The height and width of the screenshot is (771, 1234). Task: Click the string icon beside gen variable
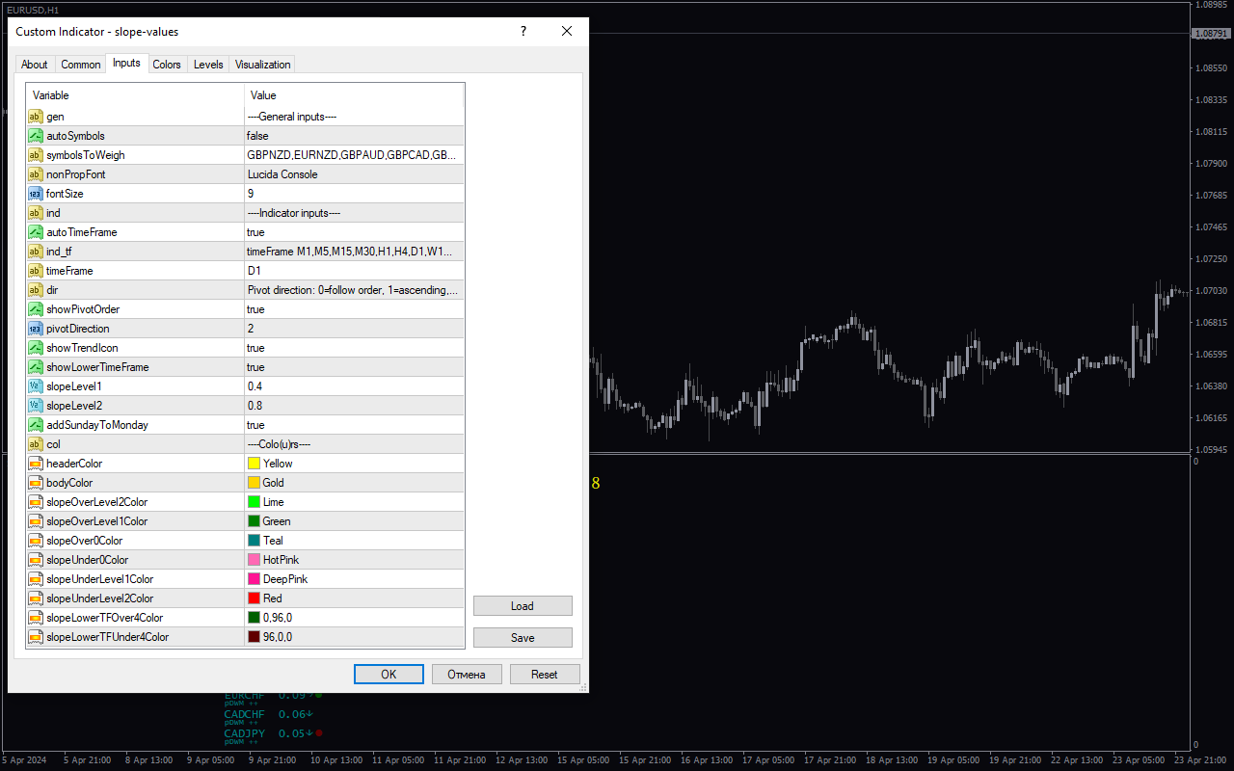pyautogui.click(x=35, y=117)
